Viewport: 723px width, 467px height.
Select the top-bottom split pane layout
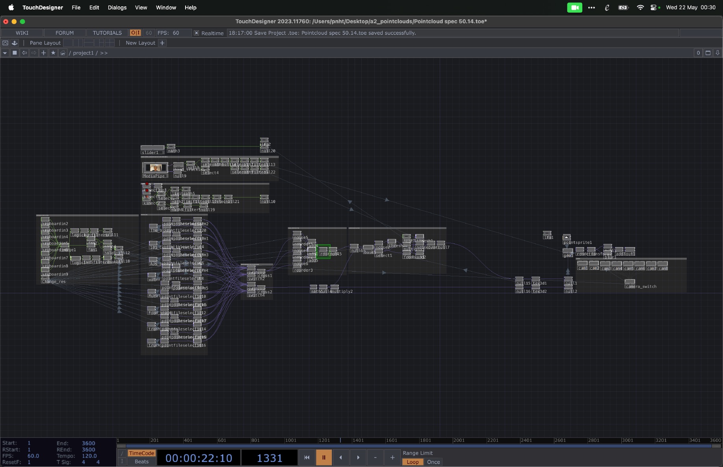point(89,43)
